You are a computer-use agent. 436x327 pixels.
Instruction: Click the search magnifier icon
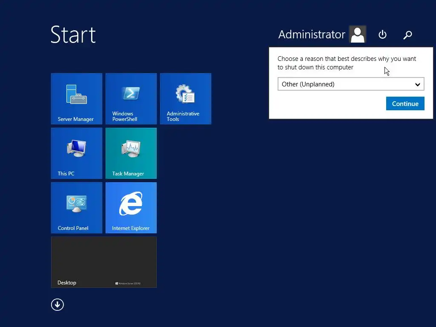(407, 35)
